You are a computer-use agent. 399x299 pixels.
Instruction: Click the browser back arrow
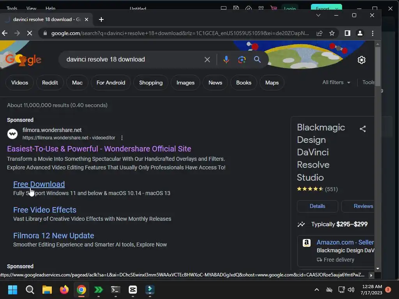coord(5,33)
